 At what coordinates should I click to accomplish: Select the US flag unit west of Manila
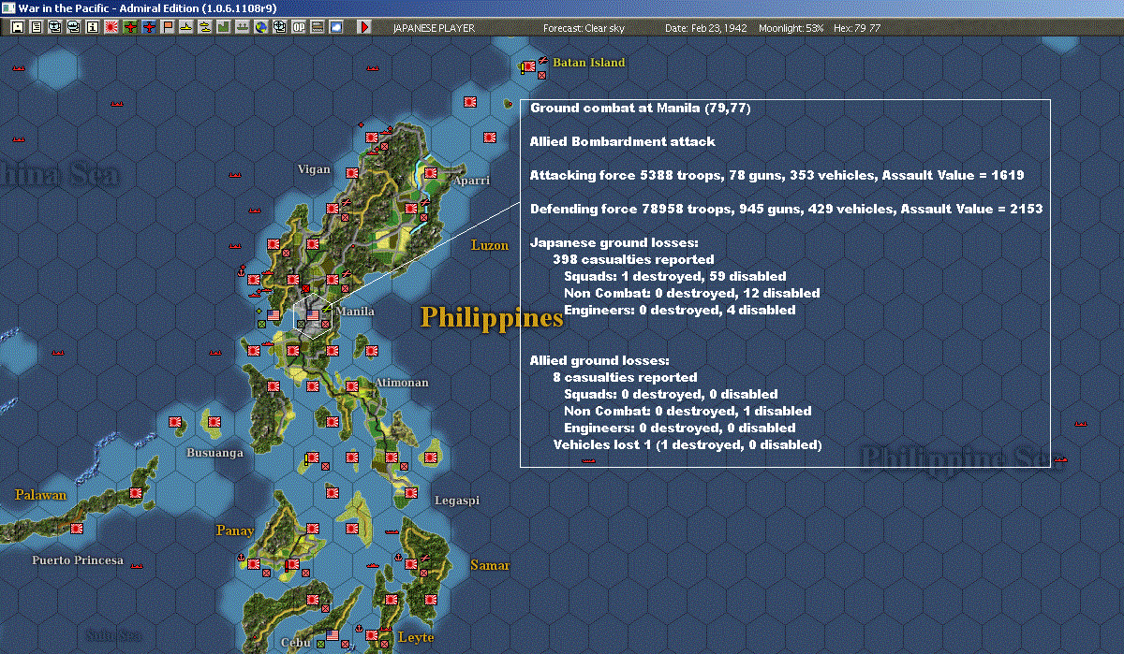click(x=274, y=315)
